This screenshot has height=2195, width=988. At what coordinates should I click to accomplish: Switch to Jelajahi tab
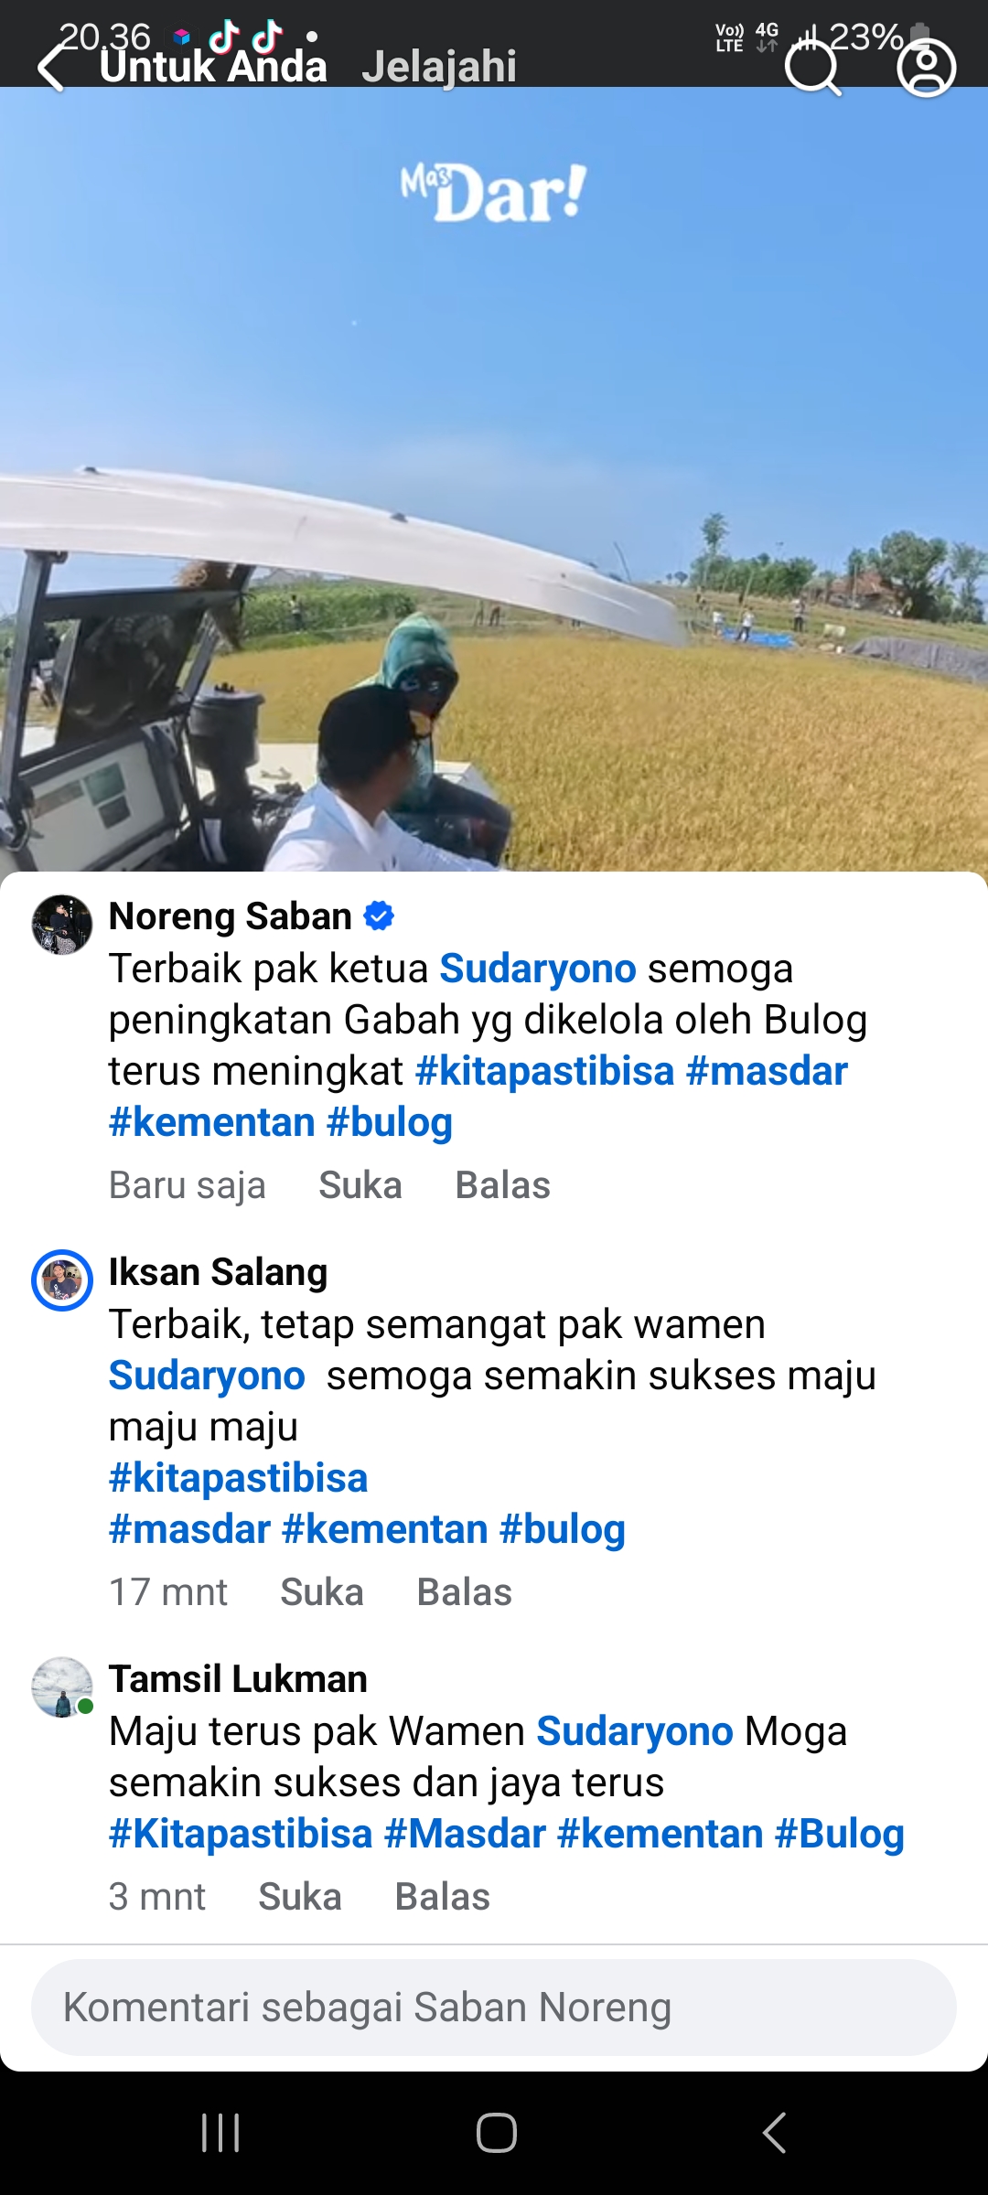click(439, 67)
